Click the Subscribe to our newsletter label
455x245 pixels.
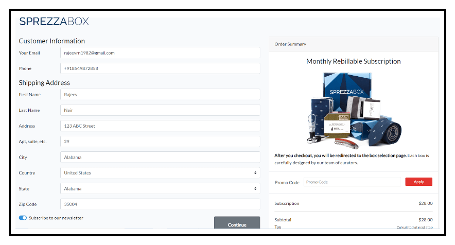(56, 218)
